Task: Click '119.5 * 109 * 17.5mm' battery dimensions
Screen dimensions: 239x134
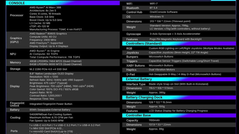Action: tap(161, 88)
